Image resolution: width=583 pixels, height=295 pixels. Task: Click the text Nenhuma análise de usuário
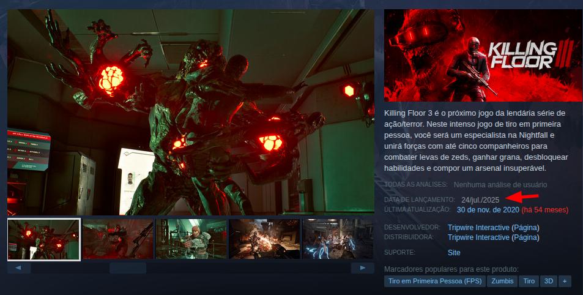(500, 184)
